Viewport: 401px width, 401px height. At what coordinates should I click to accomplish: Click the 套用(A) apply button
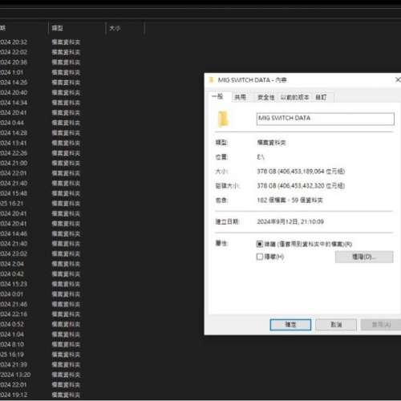381,325
